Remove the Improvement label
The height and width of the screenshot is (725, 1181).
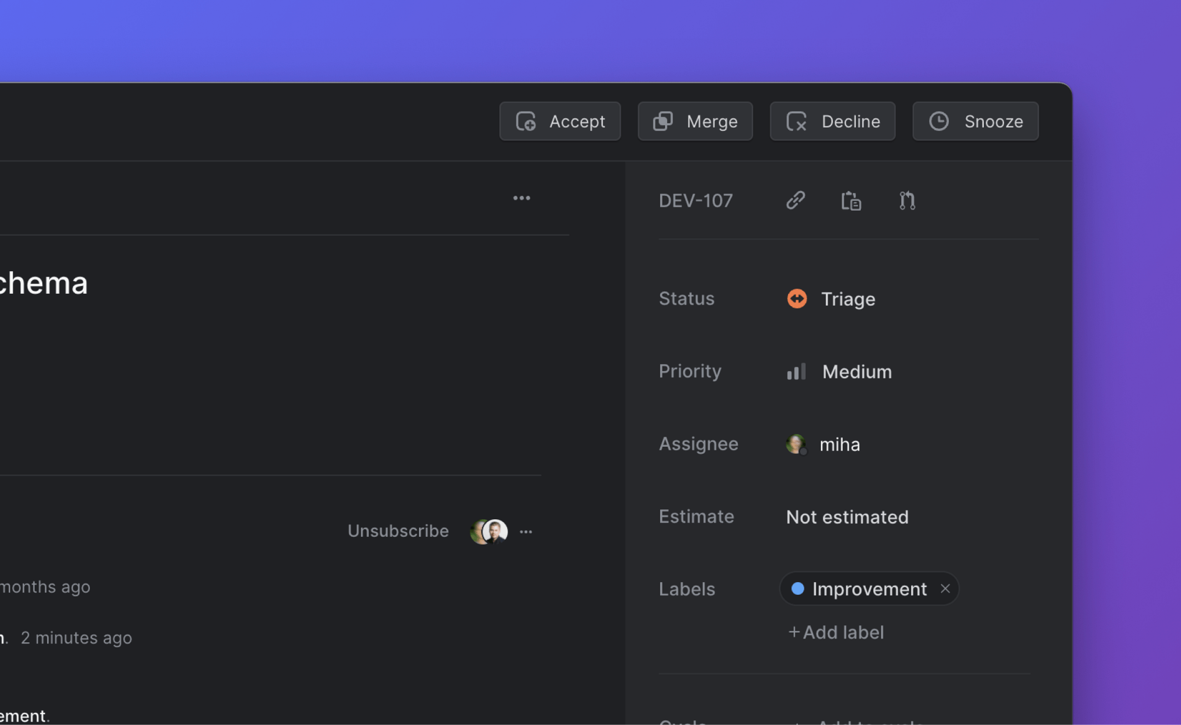[945, 589]
